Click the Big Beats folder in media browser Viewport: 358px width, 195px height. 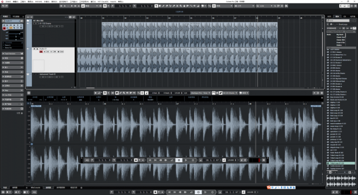tap(340, 35)
